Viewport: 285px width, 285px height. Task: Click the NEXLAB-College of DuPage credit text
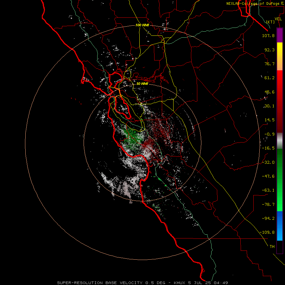point(255,3)
